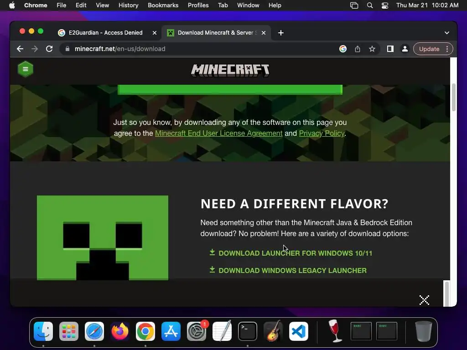Click the green download button bar

point(230,90)
